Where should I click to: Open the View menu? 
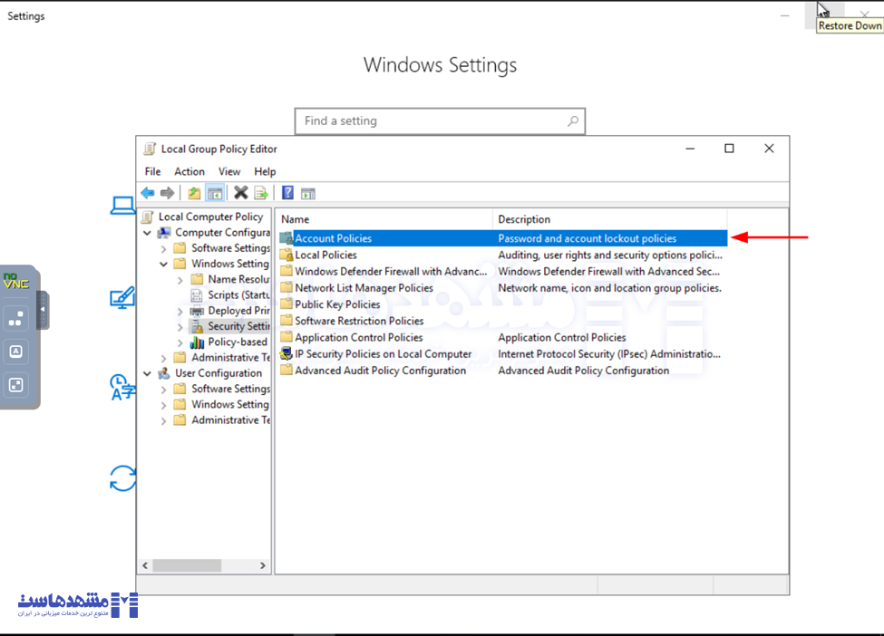point(229,171)
